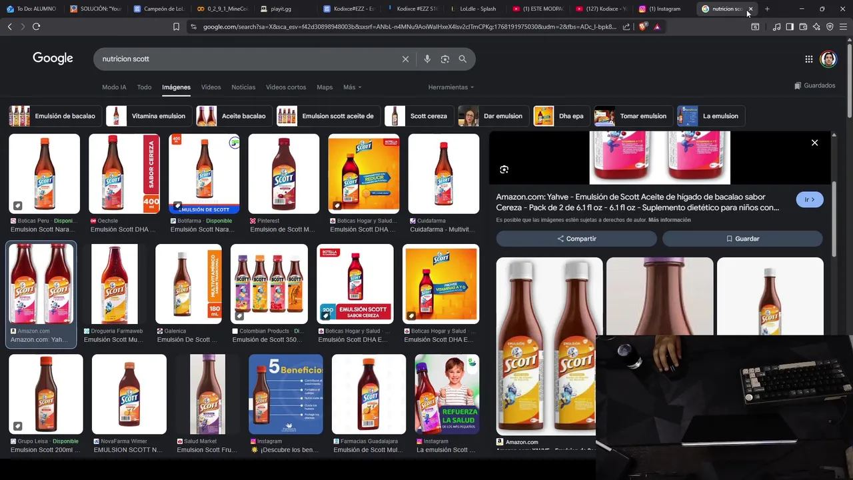853x480 pixels.
Task: Open the Grupo Leisa Emulsion Scott 200ml thumbnail
Action: (x=46, y=394)
